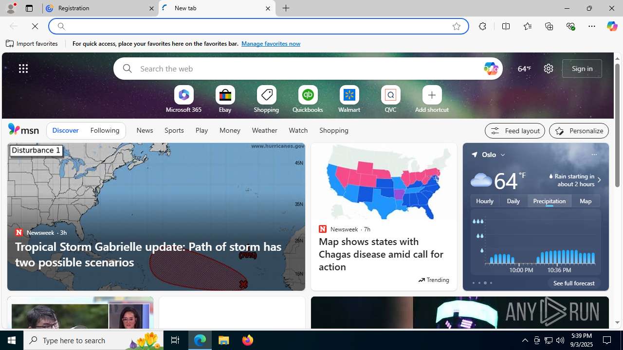Click Manage favorites now link
The width and height of the screenshot is (623, 350).
click(271, 44)
